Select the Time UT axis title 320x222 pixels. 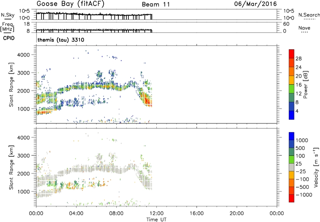(x=156, y=220)
